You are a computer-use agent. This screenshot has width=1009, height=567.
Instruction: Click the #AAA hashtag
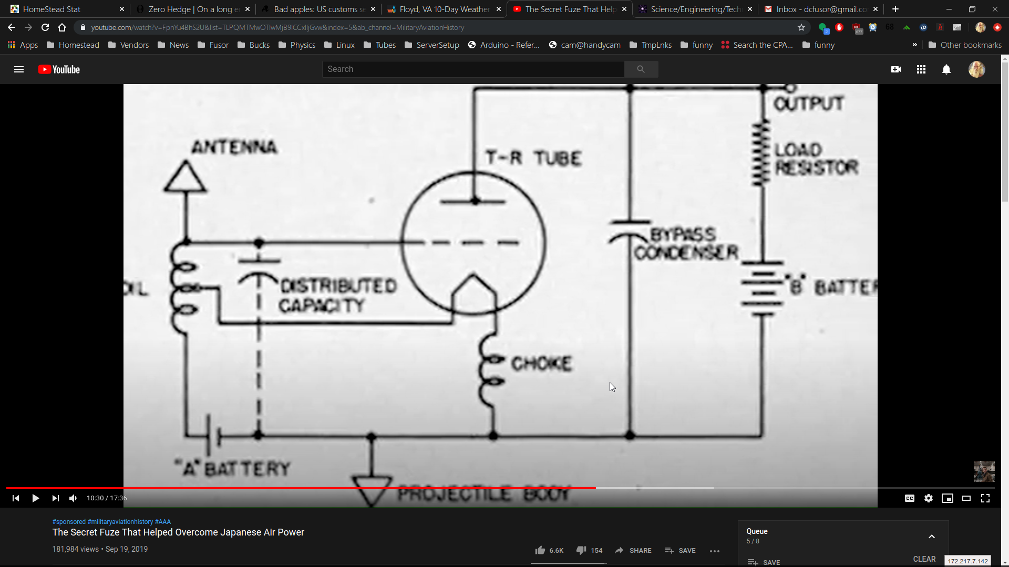[x=163, y=522]
